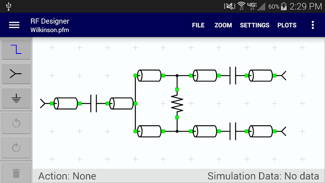Tap the Wi-Fi icon in status bar

[x=241, y=6]
